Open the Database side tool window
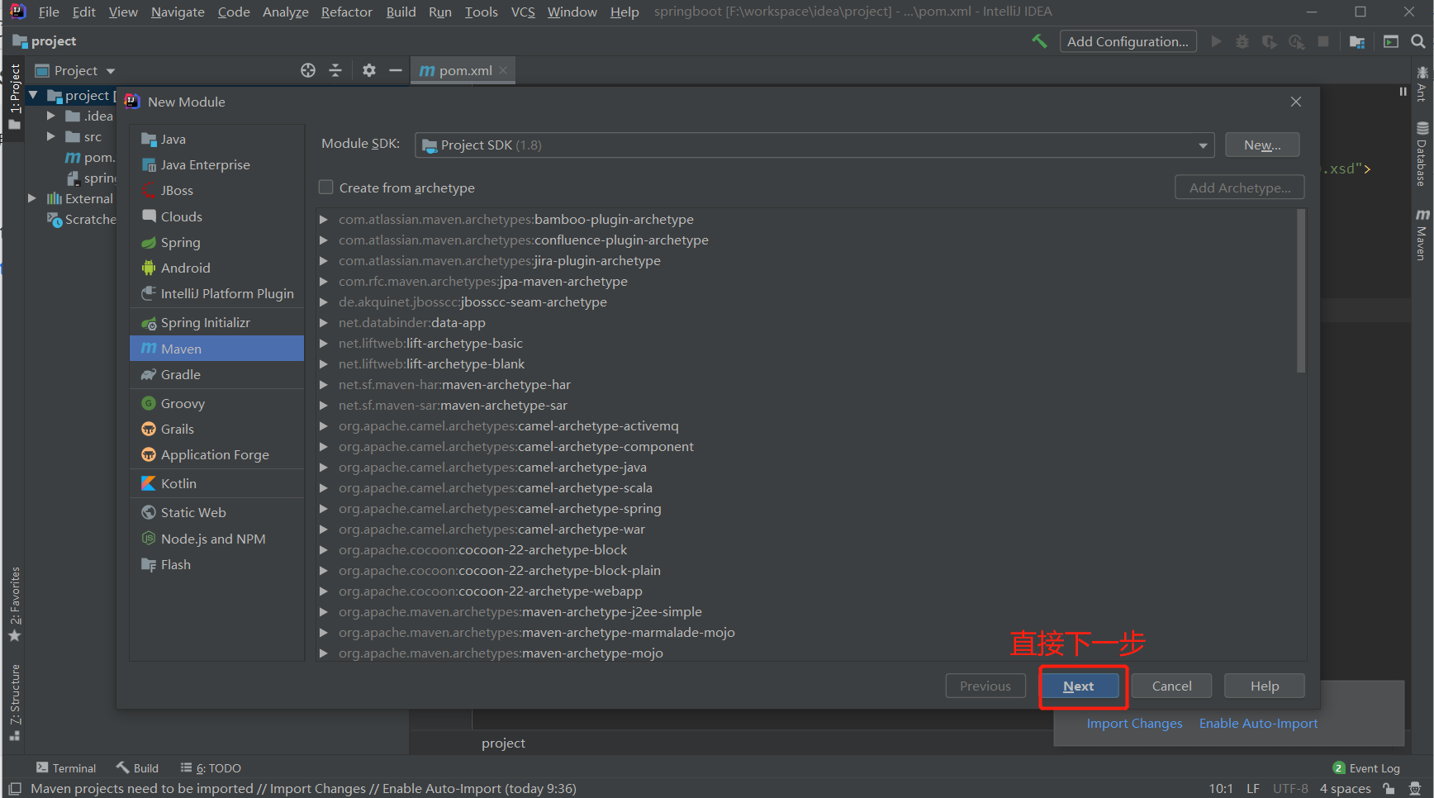Screen dimensions: 1434x798 pos(1422,154)
